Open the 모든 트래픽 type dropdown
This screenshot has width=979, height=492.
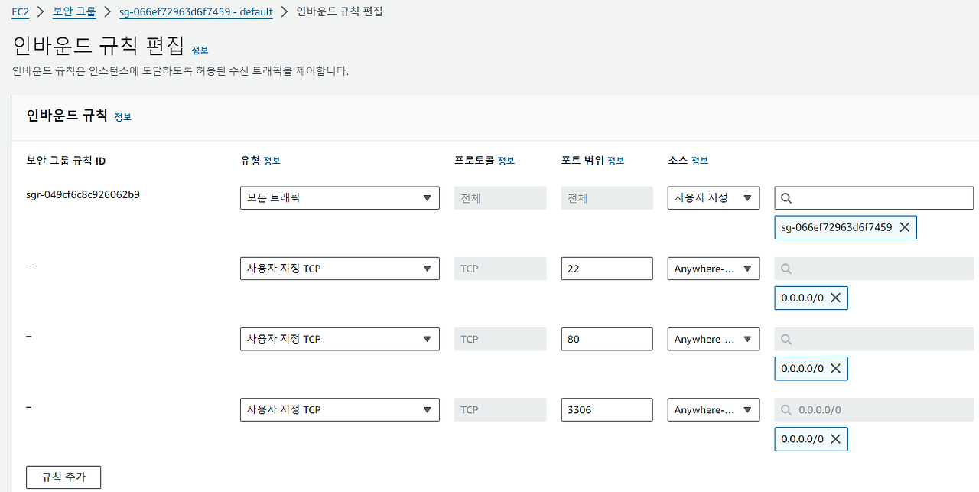pyautogui.click(x=340, y=198)
